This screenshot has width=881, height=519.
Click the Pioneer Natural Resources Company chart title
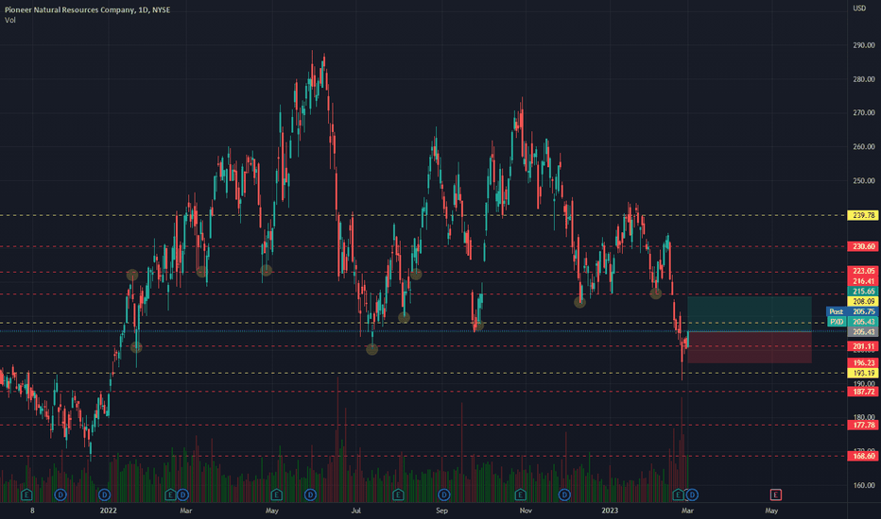87,9
